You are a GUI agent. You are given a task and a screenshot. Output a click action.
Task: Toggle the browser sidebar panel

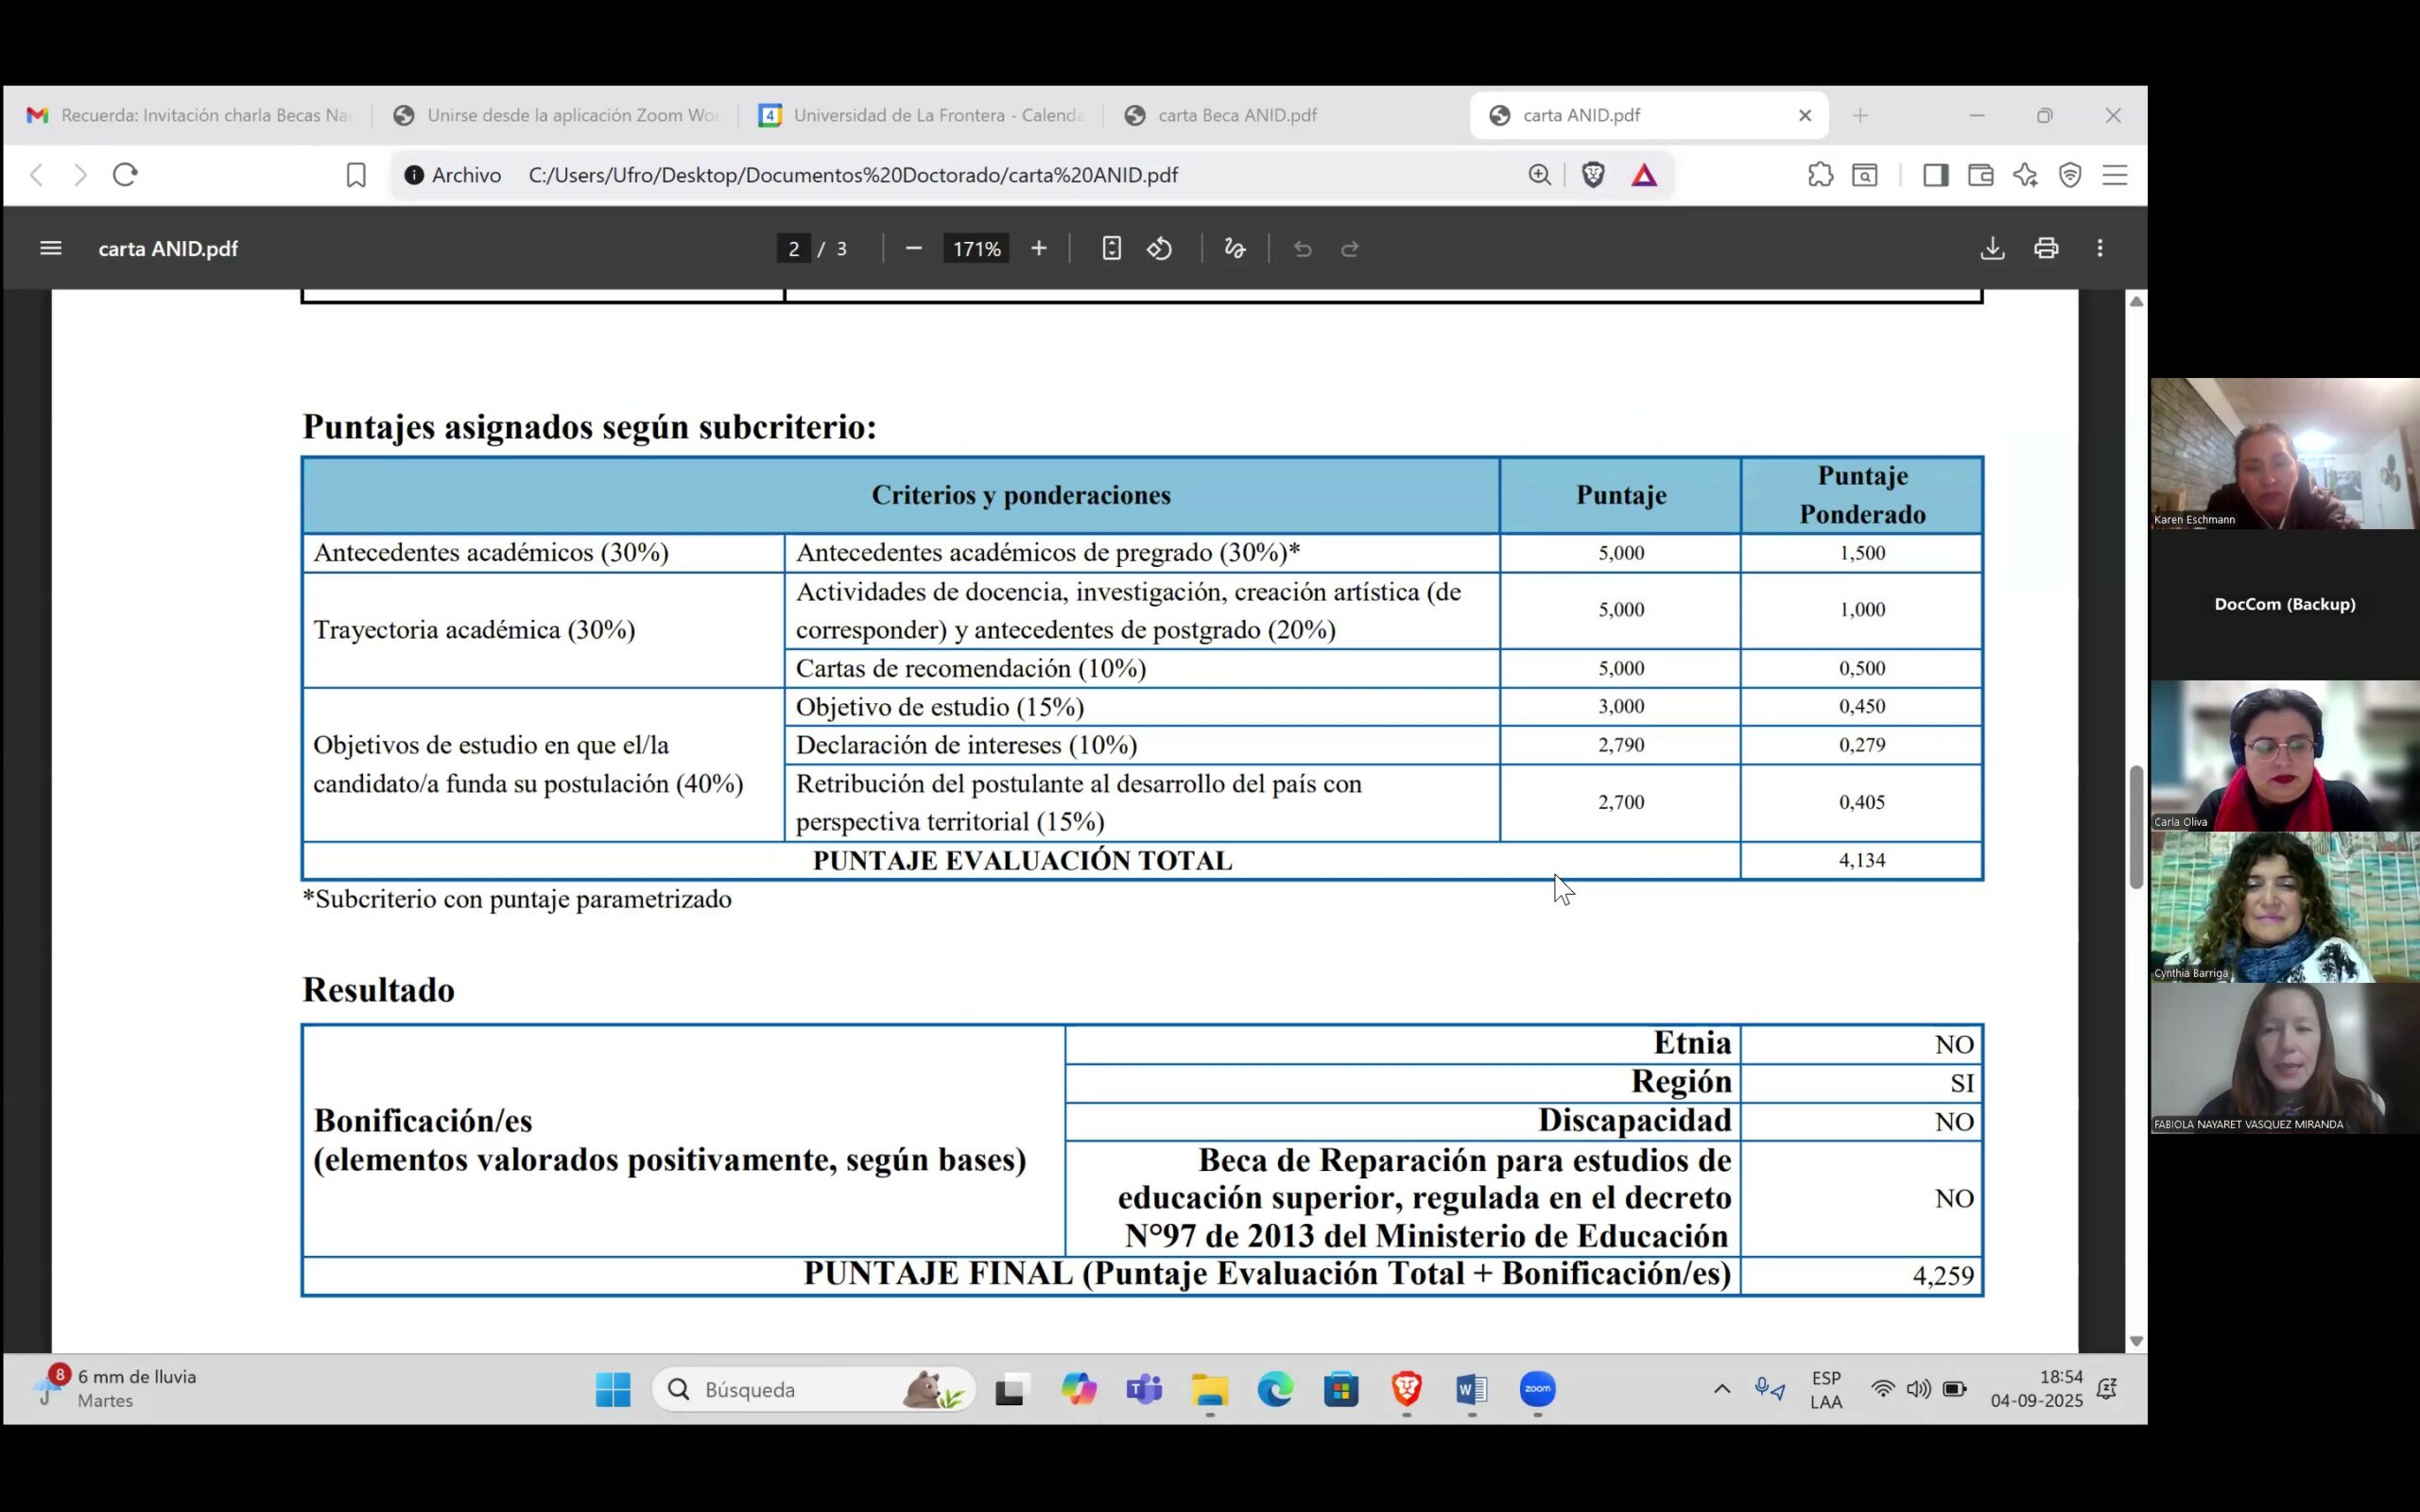point(1936,175)
